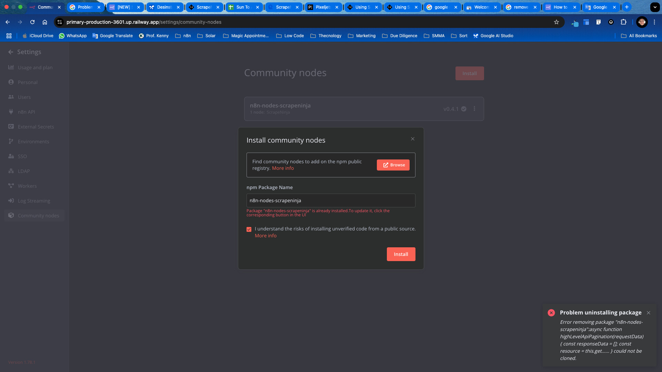
Task: Open the Usage and plan settings
Action: click(x=35, y=68)
